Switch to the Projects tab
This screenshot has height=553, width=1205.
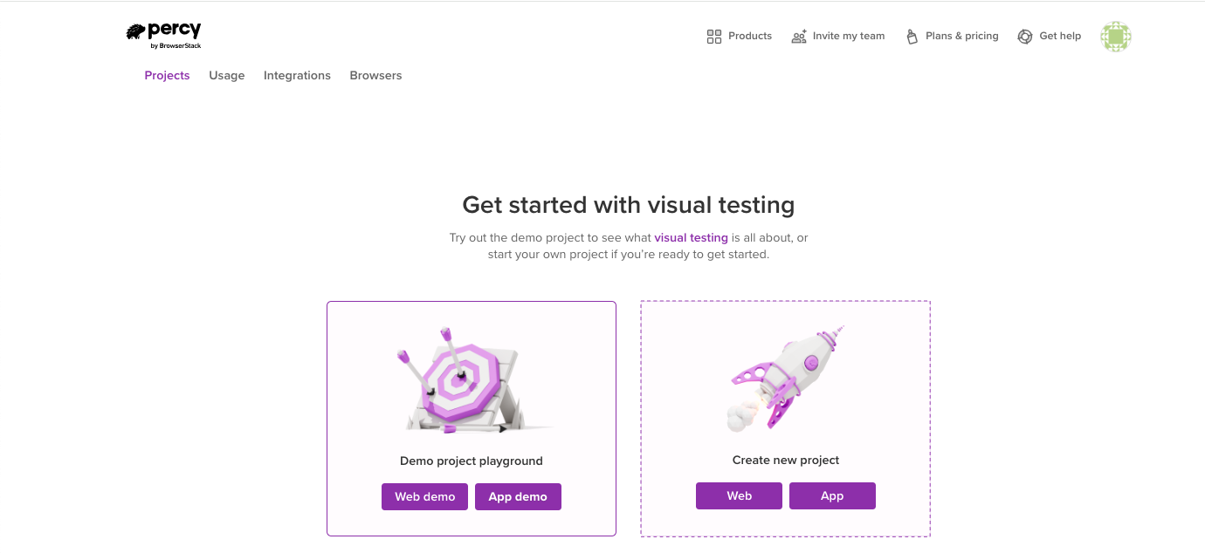[x=167, y=76]
